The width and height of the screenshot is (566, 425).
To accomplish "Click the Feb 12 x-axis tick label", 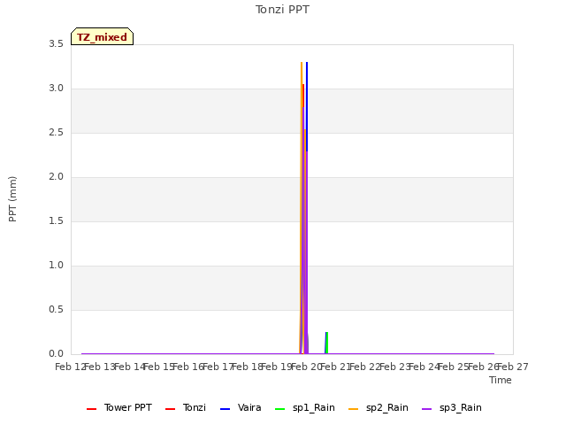I will [71, 367].
